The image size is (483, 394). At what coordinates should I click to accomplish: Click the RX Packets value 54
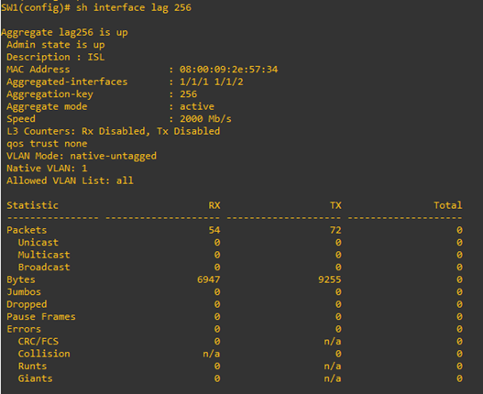214,230
